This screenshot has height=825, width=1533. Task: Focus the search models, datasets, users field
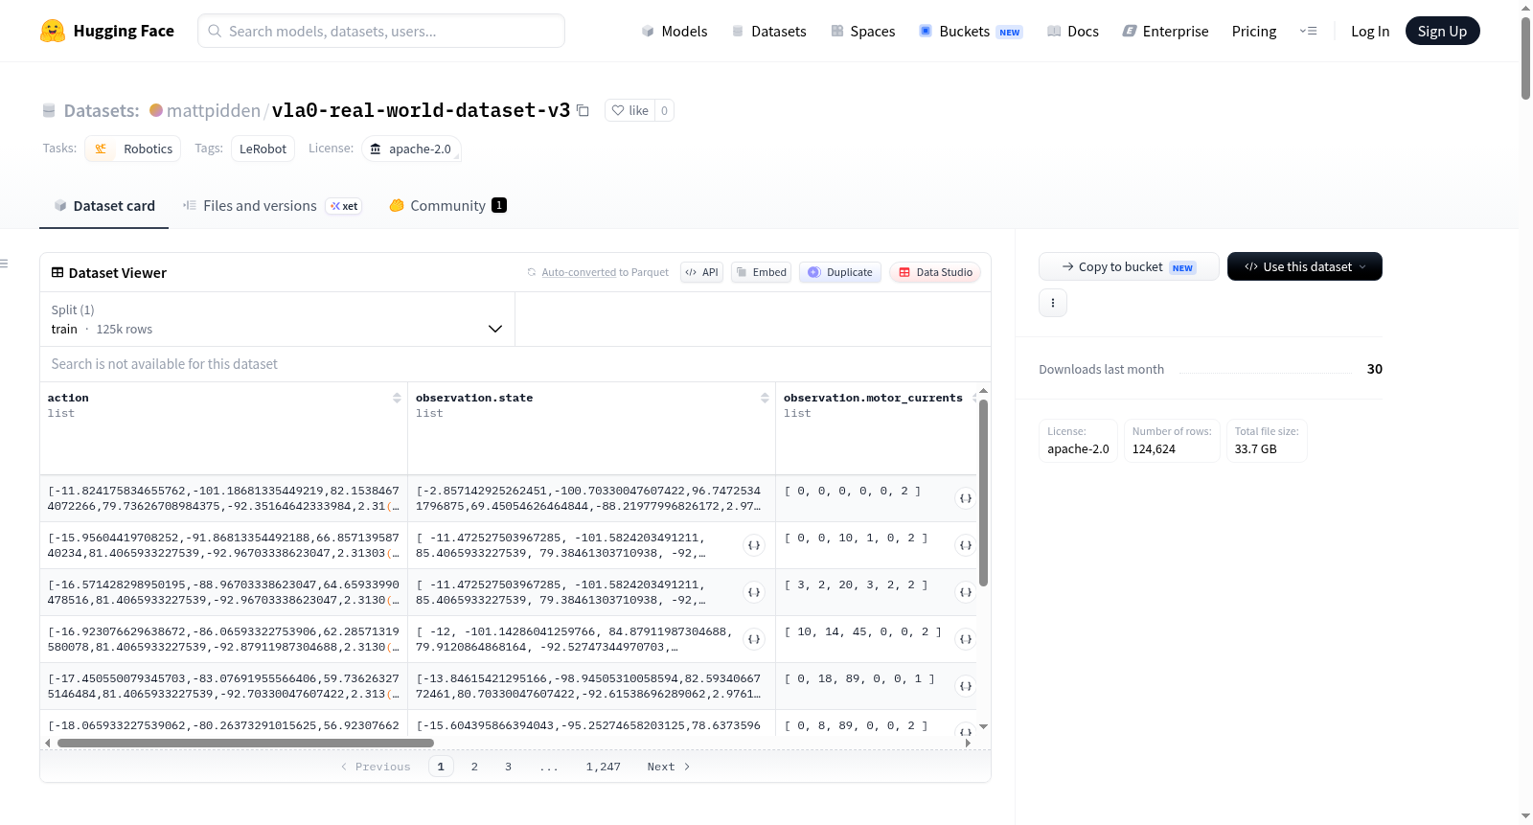tap(381, 31)
